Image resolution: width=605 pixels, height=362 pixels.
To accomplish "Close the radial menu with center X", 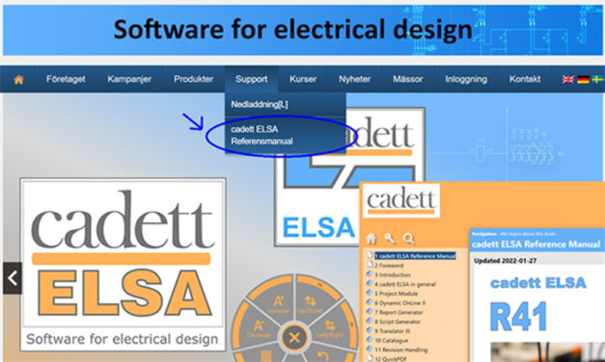I will [294, 338].
